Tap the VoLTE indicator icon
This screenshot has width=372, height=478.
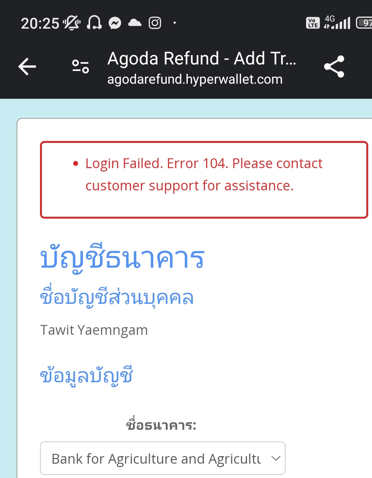point(312,23)
